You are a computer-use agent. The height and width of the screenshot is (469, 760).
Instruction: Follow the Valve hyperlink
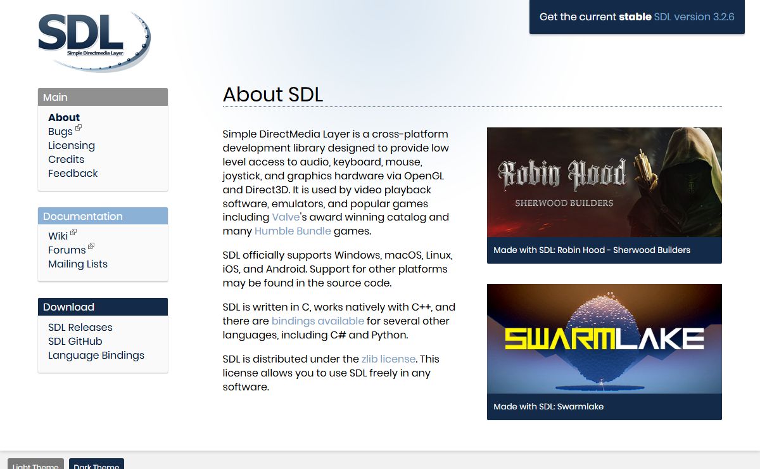(x=285, y=217)
